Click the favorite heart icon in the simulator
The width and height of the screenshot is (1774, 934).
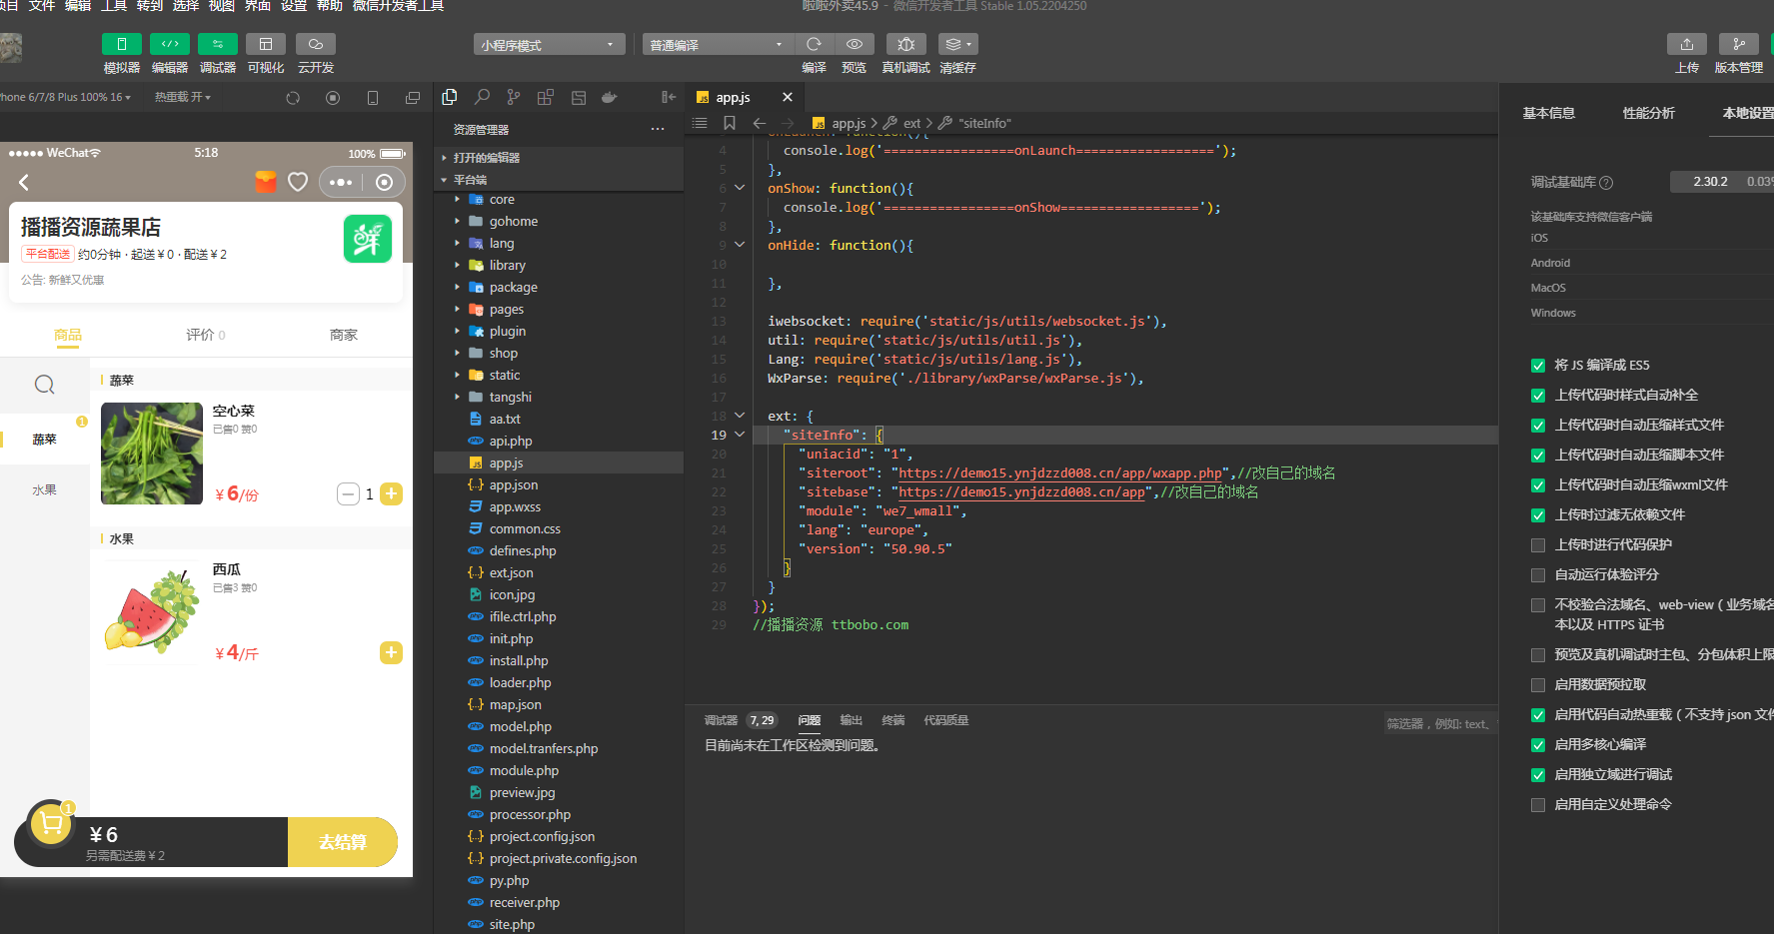(x=298, y=182)
